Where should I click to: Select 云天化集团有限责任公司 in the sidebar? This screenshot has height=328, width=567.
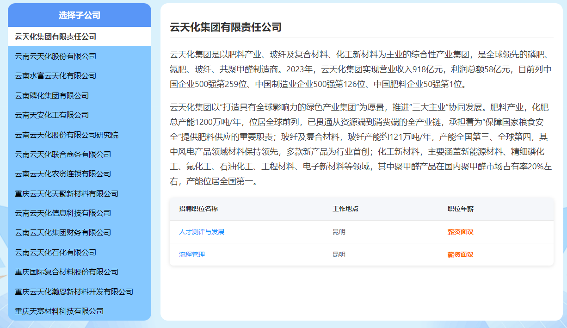[55, 37]
